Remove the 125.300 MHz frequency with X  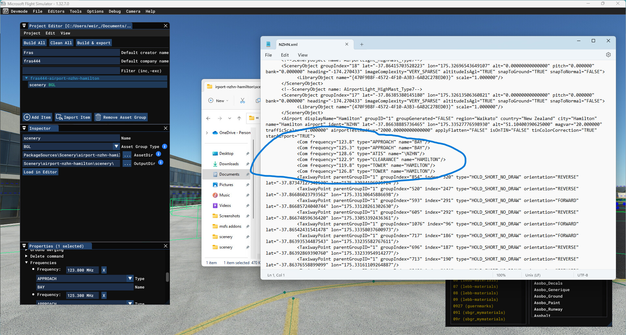coord(104,295)
